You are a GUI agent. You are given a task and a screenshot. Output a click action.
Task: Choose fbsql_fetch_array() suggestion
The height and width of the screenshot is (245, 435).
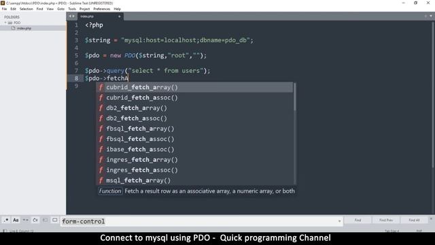click(x=194, y=129)
